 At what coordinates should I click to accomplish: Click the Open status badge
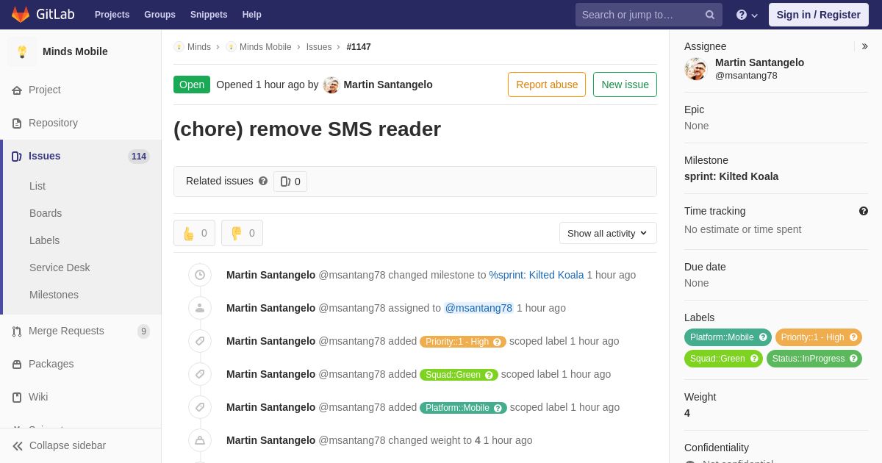(x=192, y=85)
